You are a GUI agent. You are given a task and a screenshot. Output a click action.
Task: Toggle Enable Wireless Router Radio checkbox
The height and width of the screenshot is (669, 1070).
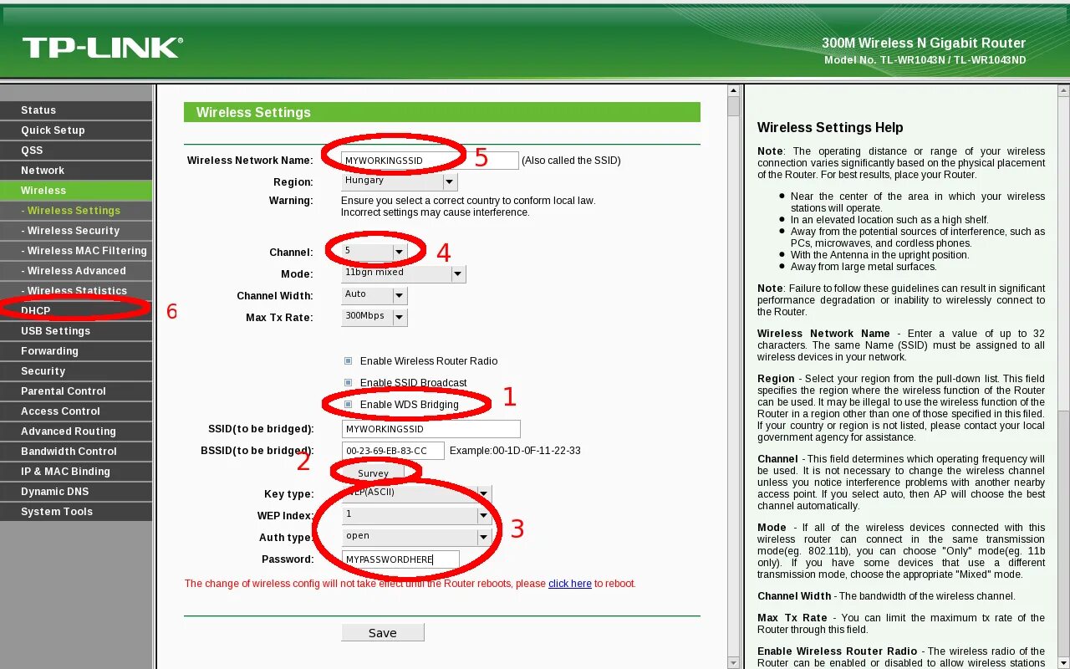pos(349,361)
